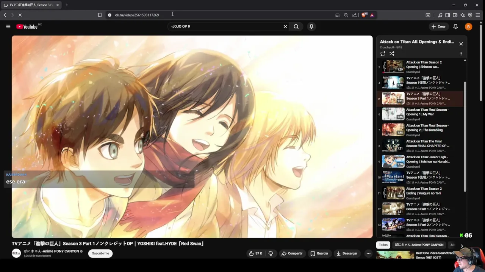Click the Descargar download button
This screenshot has width=485, height=272.
pos(347,253)
